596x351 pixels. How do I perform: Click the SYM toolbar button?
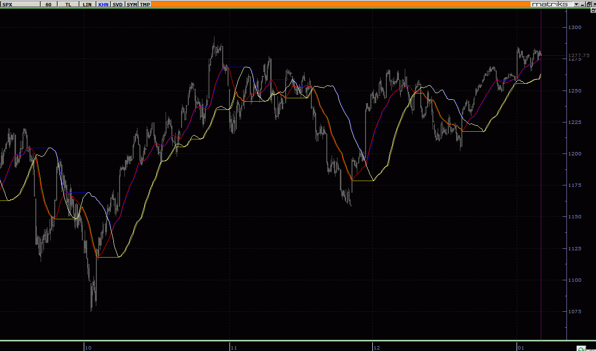[132, 4]
